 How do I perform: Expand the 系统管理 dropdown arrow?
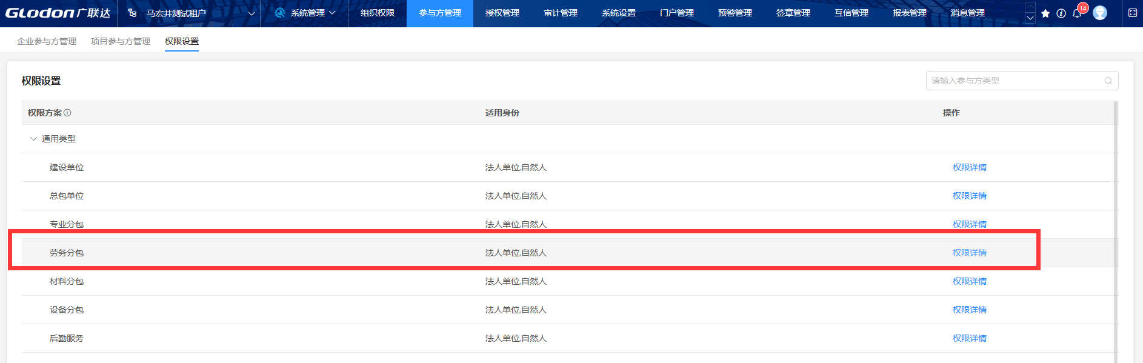[332, 13]
